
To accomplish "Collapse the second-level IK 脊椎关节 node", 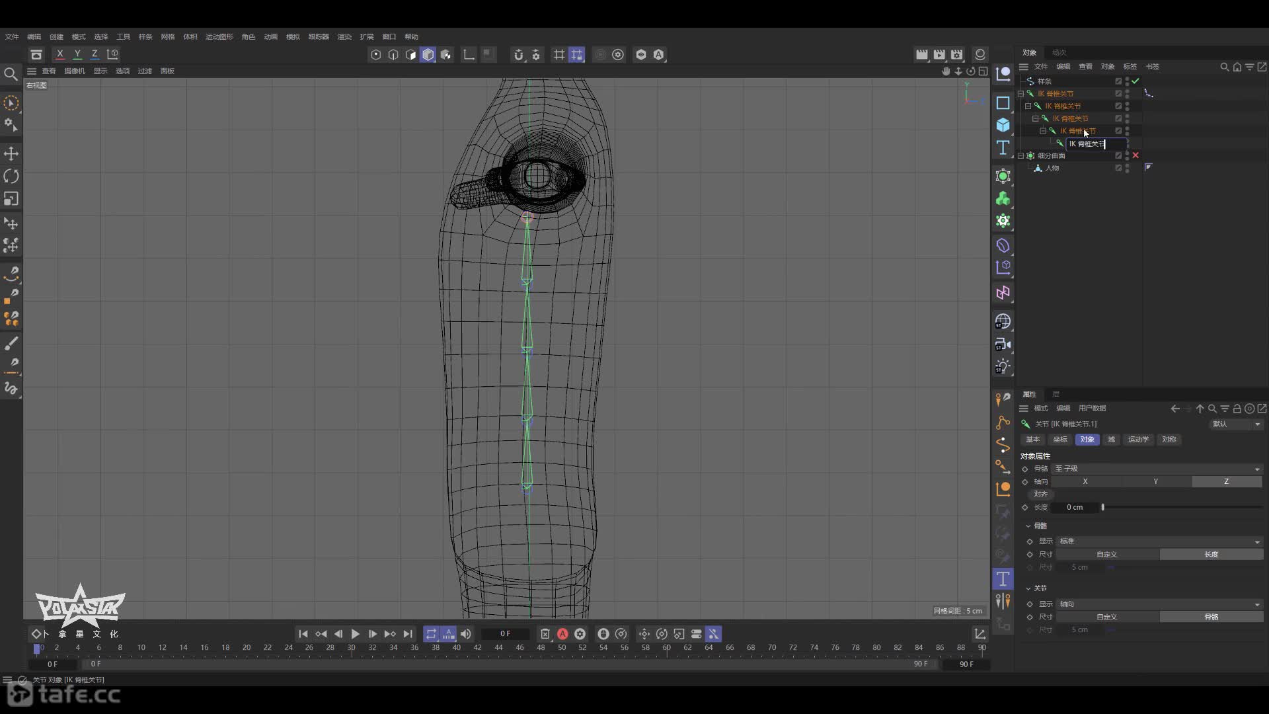I will pyautogui.click(x=1028, y=106).
